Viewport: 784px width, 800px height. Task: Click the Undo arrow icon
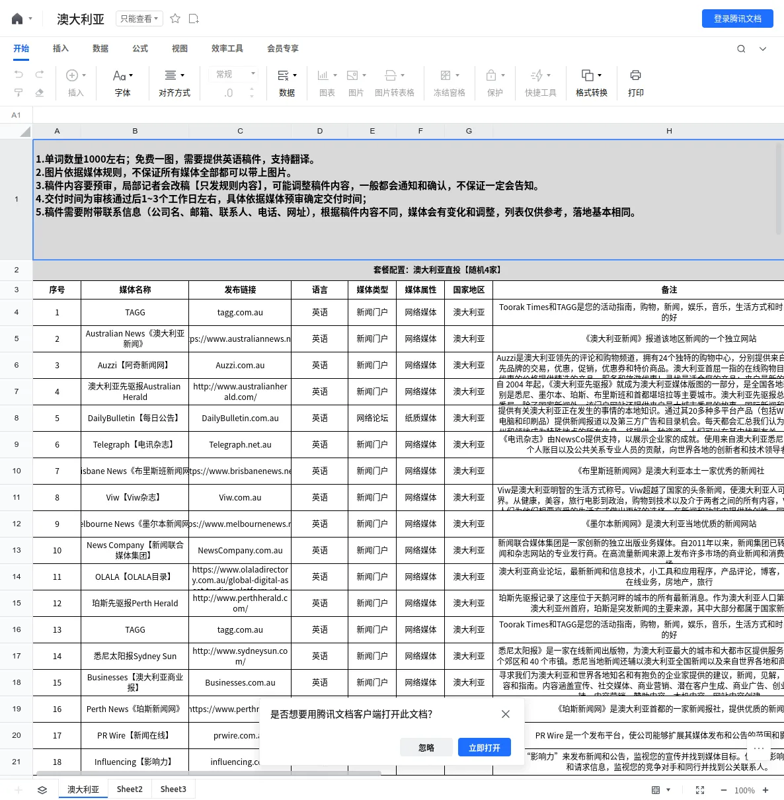pos(19,75)
